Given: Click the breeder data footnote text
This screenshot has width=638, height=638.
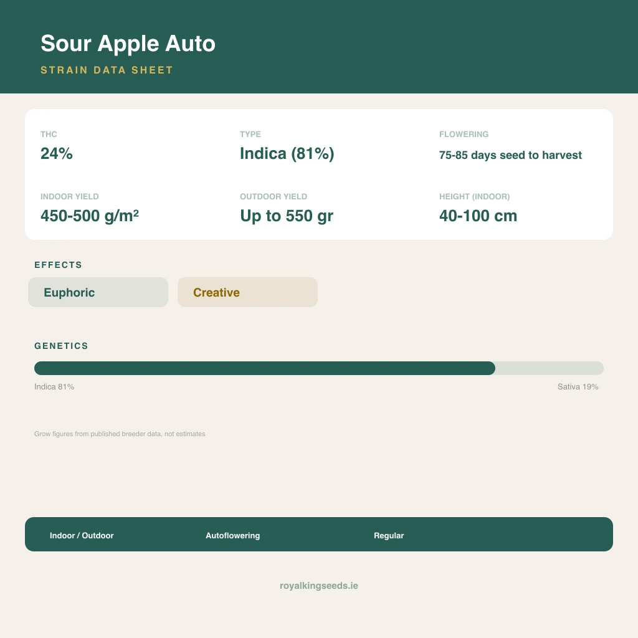Looking at the screenshot, I should pos(120,434).
